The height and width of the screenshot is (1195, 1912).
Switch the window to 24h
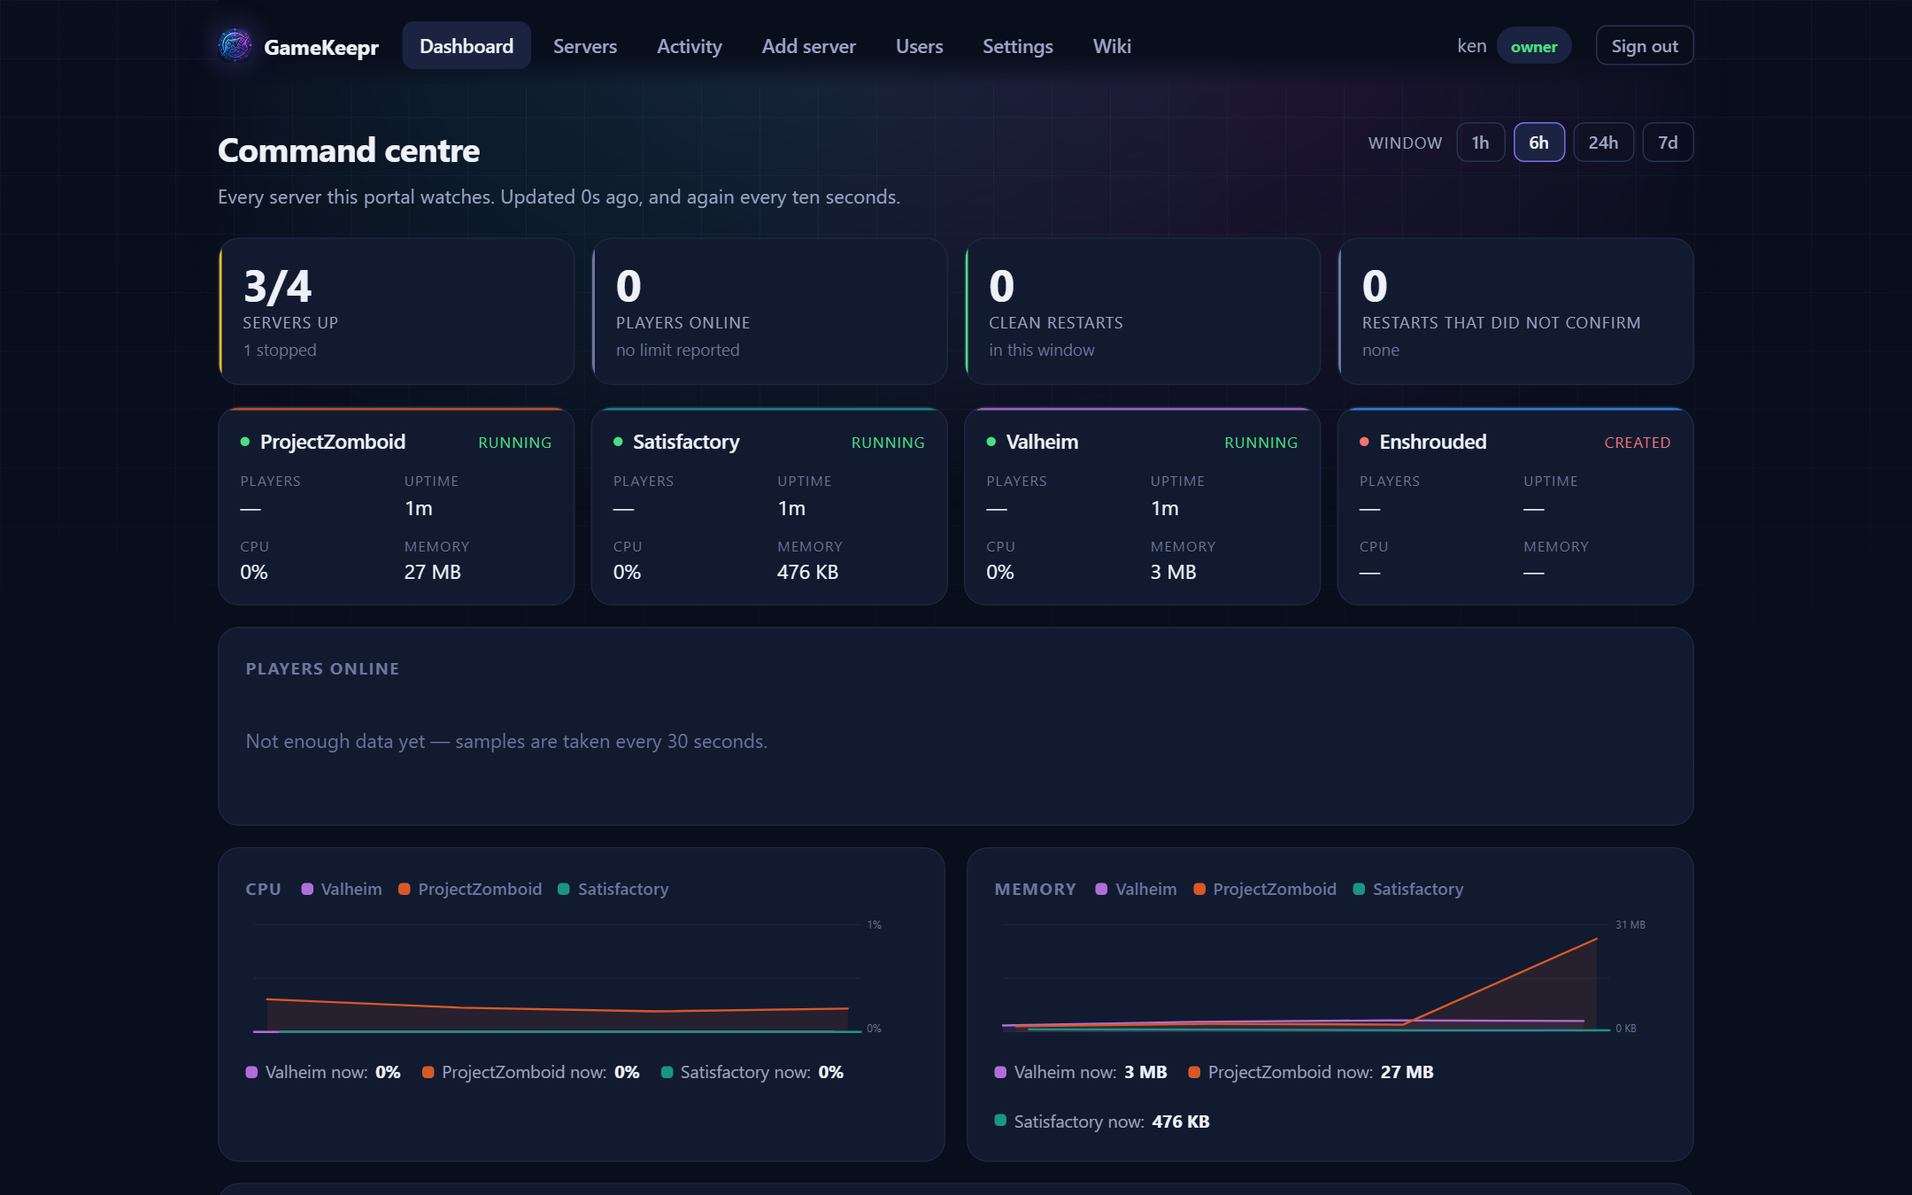1603,143
